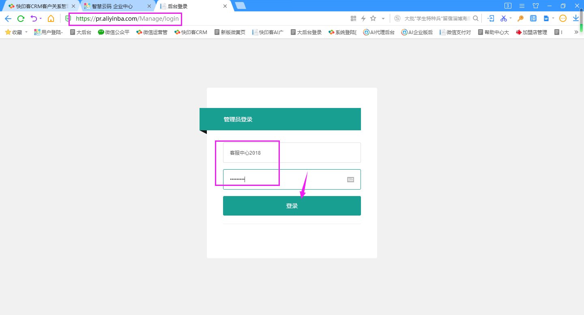Click the green refresh page icon
The height and width of the screenshot is (315, 584).
tap(21, 19)
